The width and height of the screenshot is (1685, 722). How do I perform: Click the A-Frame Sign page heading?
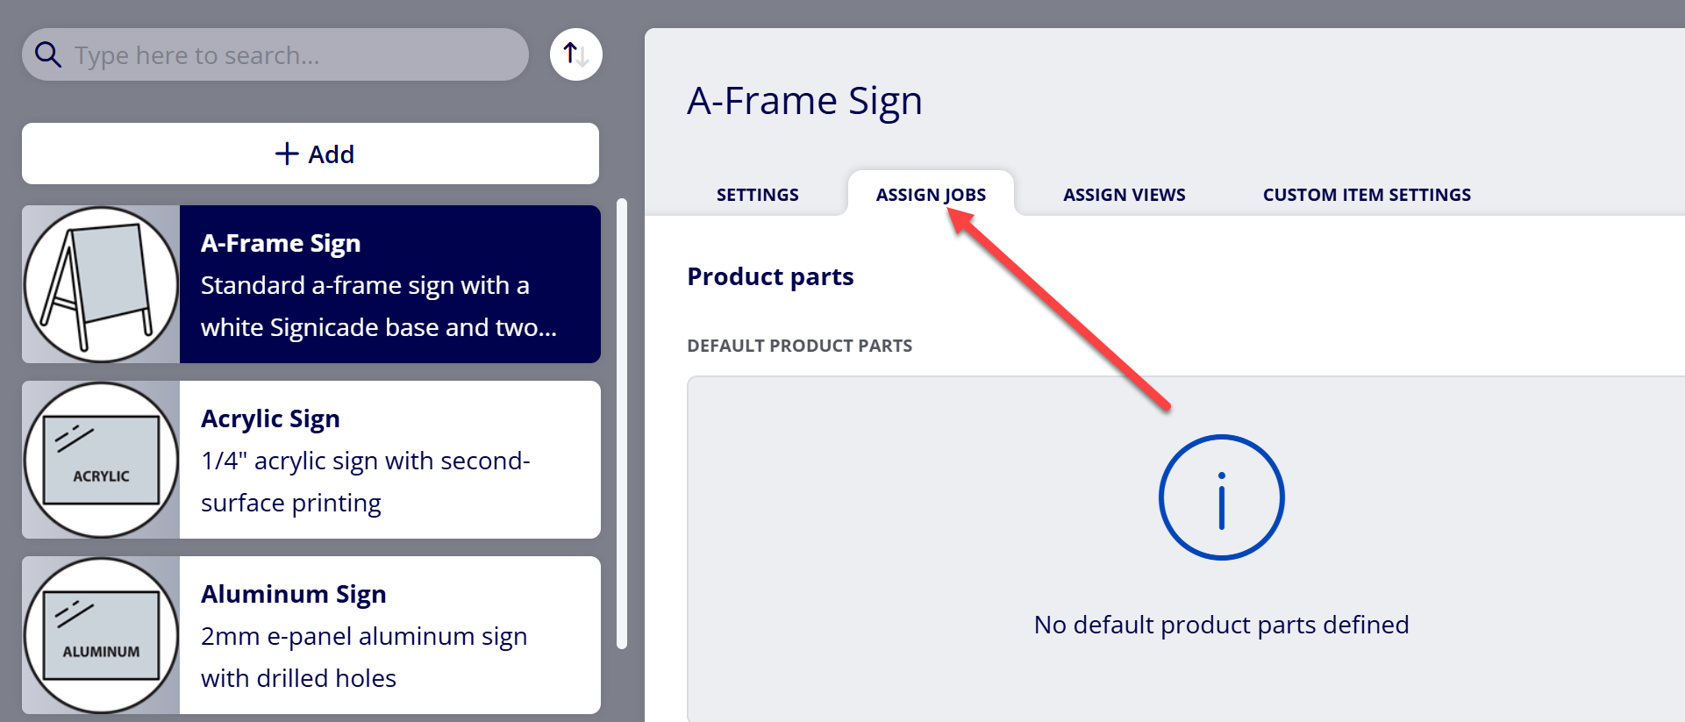[x=804, y=101]
